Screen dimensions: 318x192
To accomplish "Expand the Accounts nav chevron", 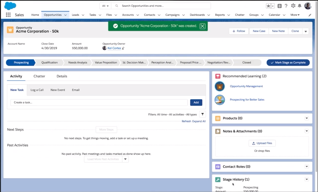I will click(x=138, y=15).
